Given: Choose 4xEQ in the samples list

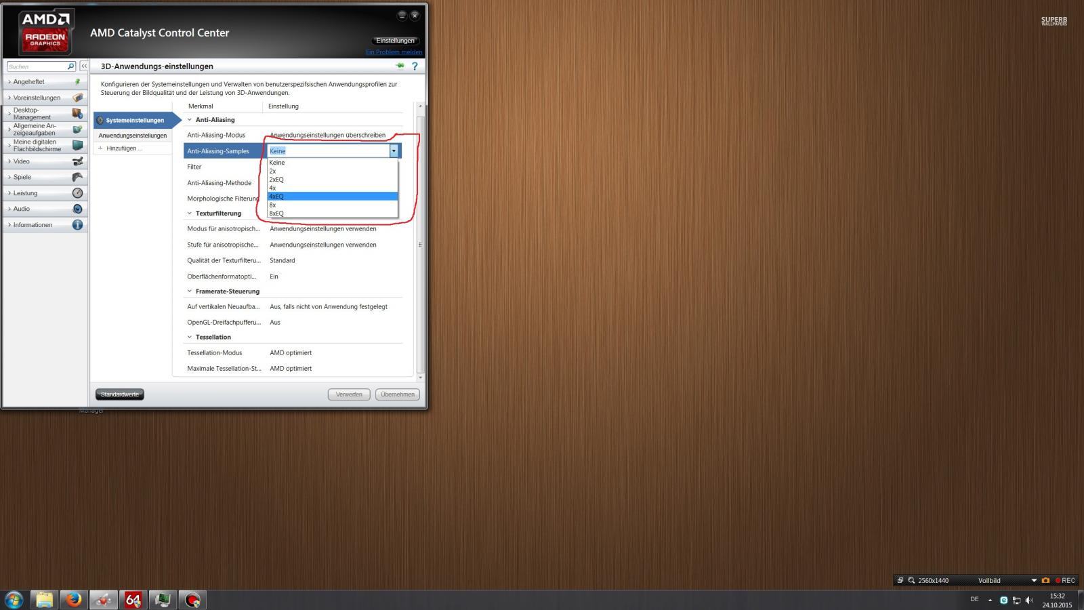Looking at the screenshot, I should tap(332, 197).
